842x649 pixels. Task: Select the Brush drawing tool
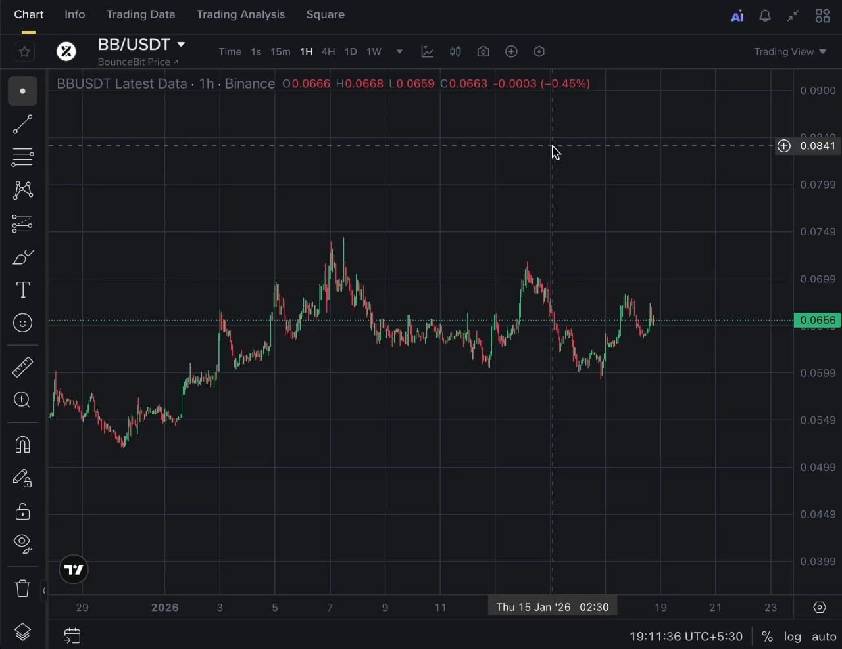pyautogui.click(x=22, y=257)
